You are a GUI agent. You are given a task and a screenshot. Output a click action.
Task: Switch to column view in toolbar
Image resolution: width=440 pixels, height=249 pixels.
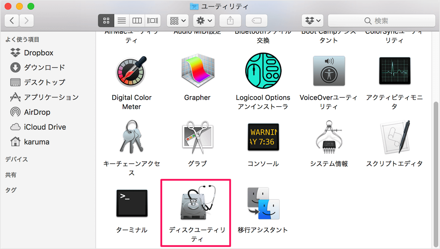click(137, 21)
